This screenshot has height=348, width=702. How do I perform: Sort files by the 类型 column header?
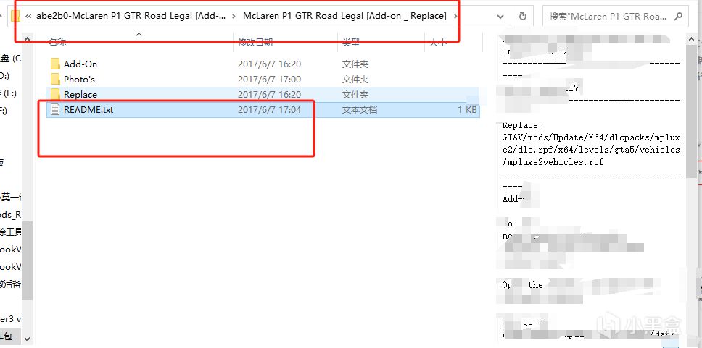coord(350,43)
